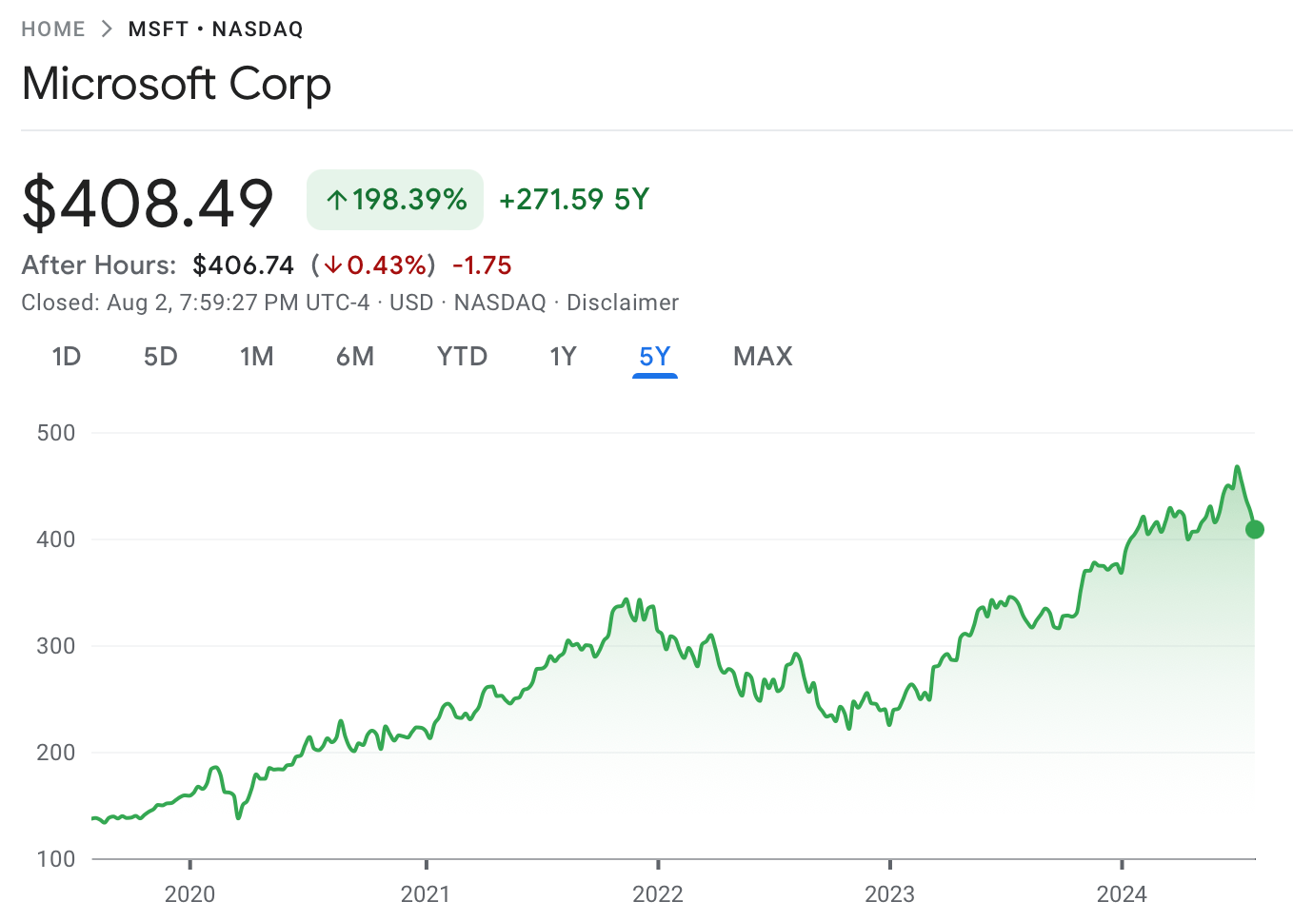Open the Disclaimer link
The image size is (1293, 921).
[623, 303]
